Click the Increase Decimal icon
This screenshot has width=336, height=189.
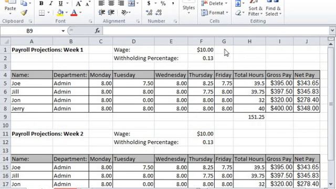click(149, 13)
